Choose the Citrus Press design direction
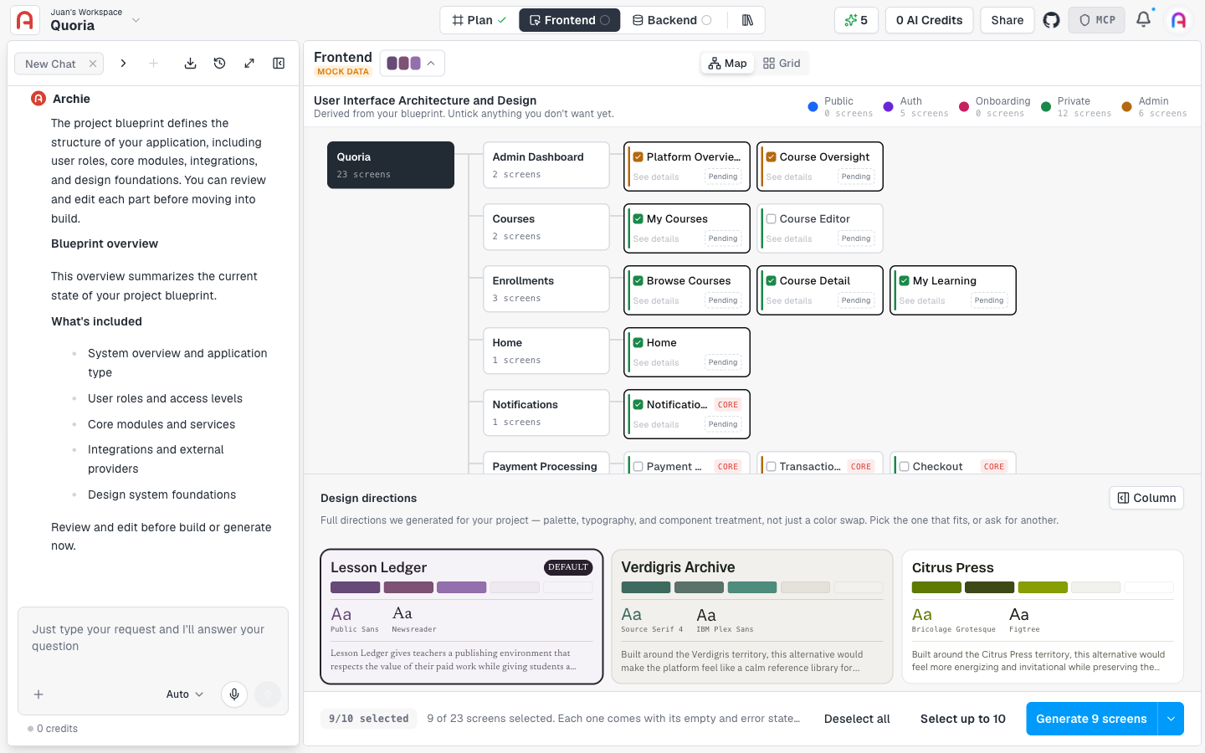1205x753 pixels. pos(1043,617)
